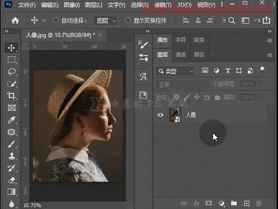Open the 正常 blend mode dropdown
The width and height of the screenshot is (278, 209).
(181, 85)
